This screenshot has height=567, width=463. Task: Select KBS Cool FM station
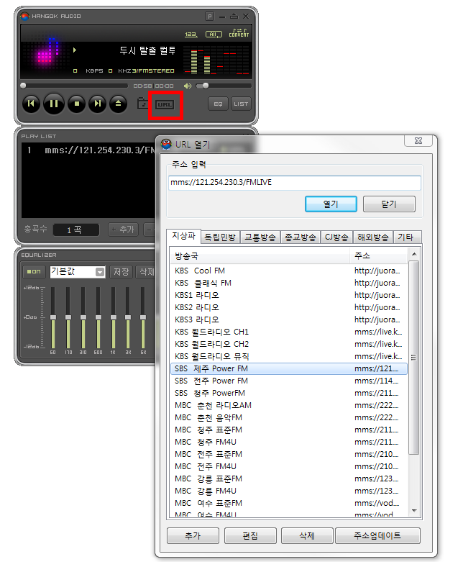point(289,271)
